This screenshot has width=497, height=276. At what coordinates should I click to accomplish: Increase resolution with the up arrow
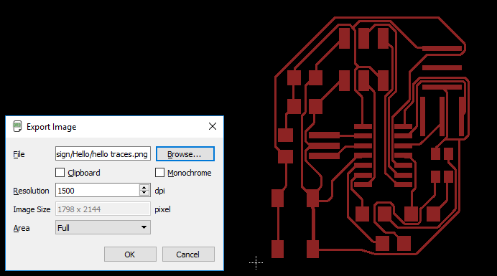click(x=144, y=187)
